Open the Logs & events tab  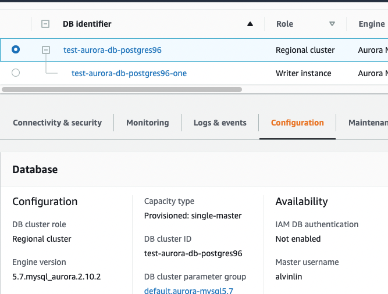coord(220,123)
